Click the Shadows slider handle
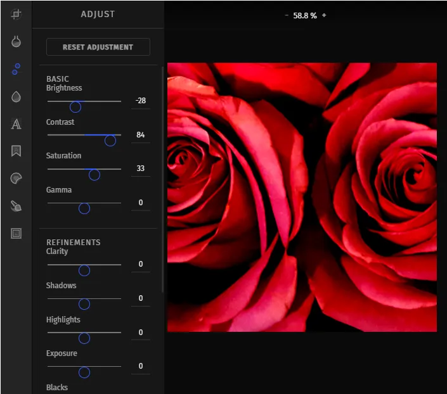This screenshot has width=447, height=394. point(84,304)
